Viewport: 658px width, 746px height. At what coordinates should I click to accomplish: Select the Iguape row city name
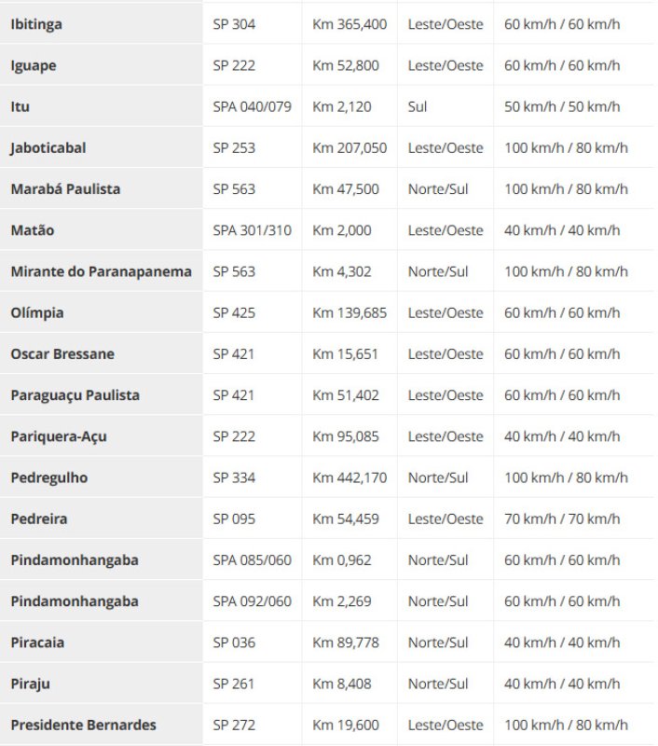34,65
